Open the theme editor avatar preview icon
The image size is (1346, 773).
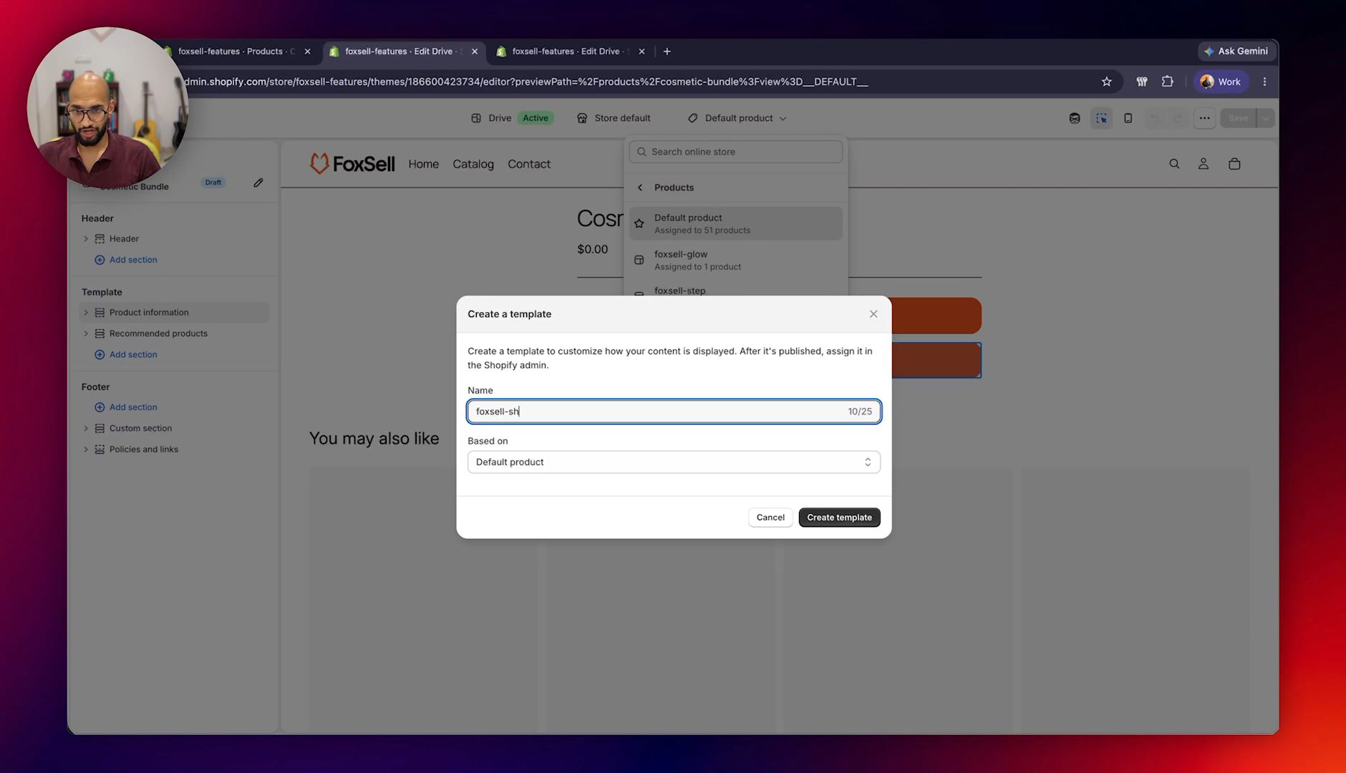pyautogui.click(x=1075, y=118)
